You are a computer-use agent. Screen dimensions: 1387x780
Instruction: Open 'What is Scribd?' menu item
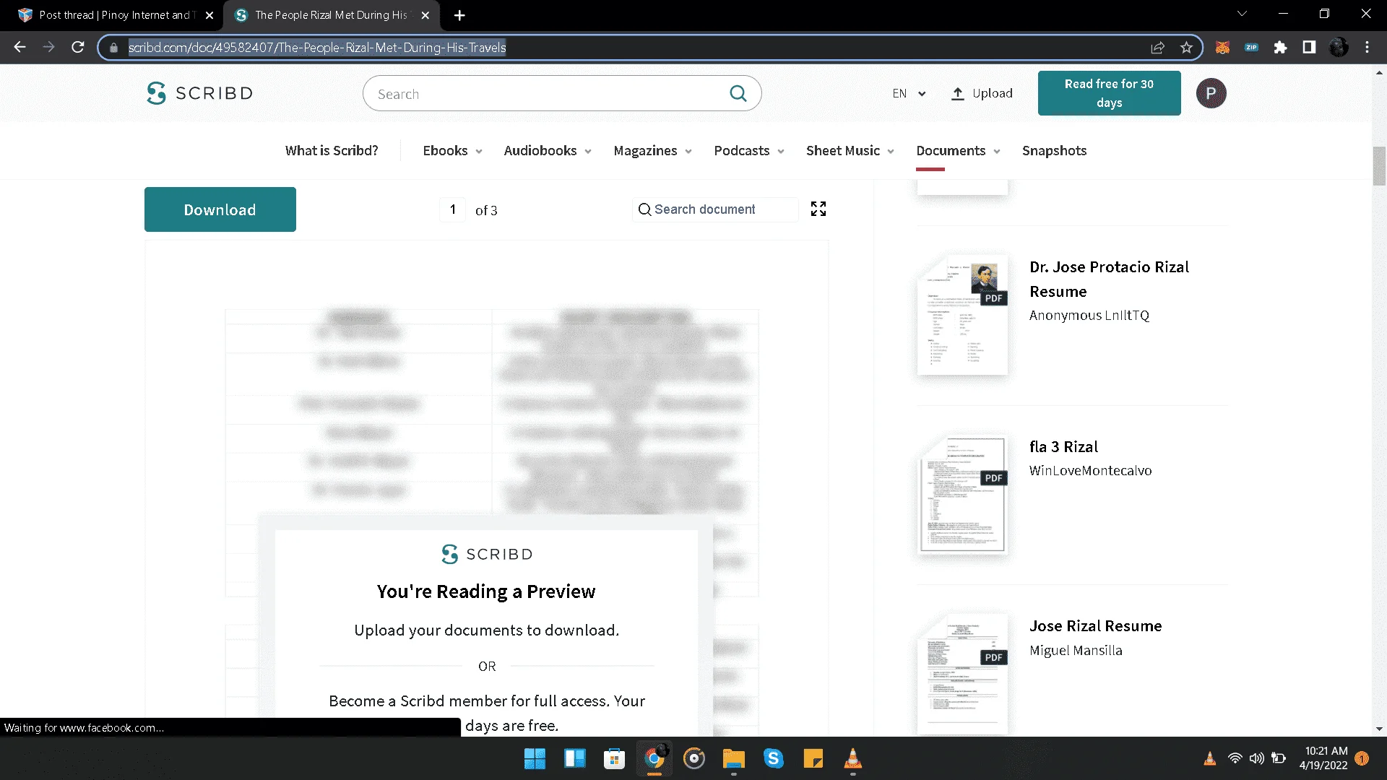pyautogui.click(x=332, y=151)
